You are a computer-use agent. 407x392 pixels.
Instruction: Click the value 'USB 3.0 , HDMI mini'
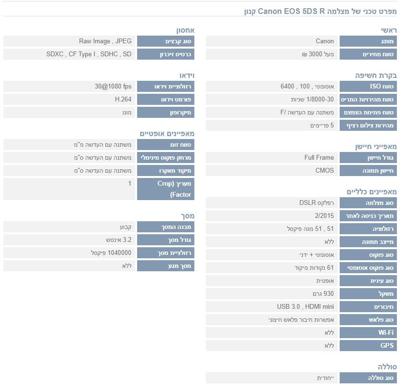click(x=305, y=306)
